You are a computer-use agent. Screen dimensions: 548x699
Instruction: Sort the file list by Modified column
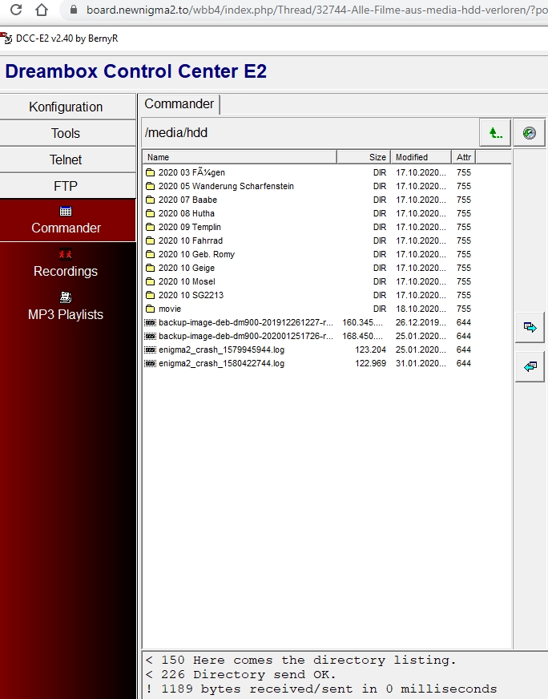[x=421, y=157]
